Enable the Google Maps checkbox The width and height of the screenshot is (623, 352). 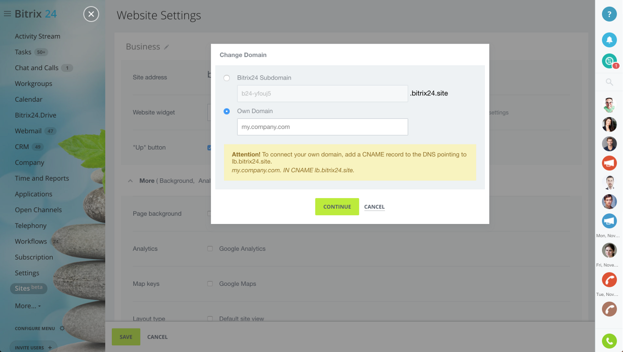210,283
